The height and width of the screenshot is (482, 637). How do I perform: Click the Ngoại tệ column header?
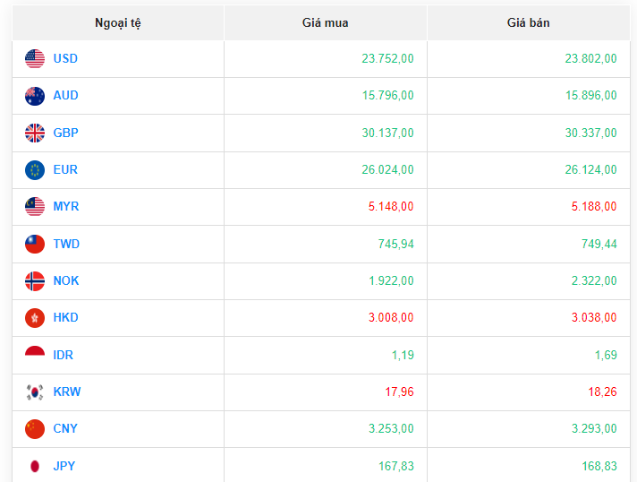coord(118,22)
